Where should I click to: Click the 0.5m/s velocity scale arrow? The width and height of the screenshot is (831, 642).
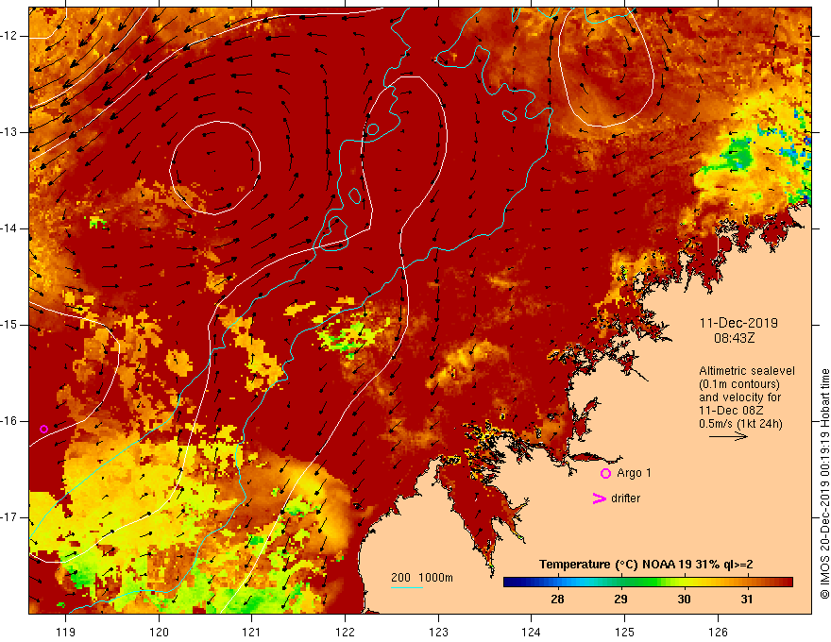click(x=728, y=436)
